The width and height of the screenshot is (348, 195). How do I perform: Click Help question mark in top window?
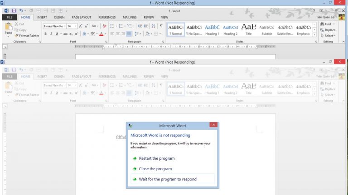point(314,11)
